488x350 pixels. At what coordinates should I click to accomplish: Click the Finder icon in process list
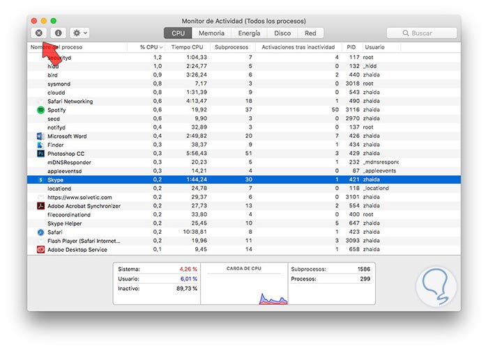tap(40, 145)
